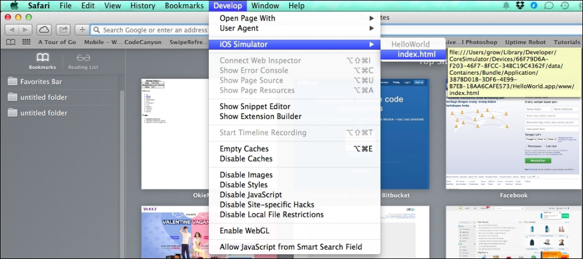Image resolution: width=583 pixels, height=259 pixels.
Task: Open the History menu
Action: (143, 6)
